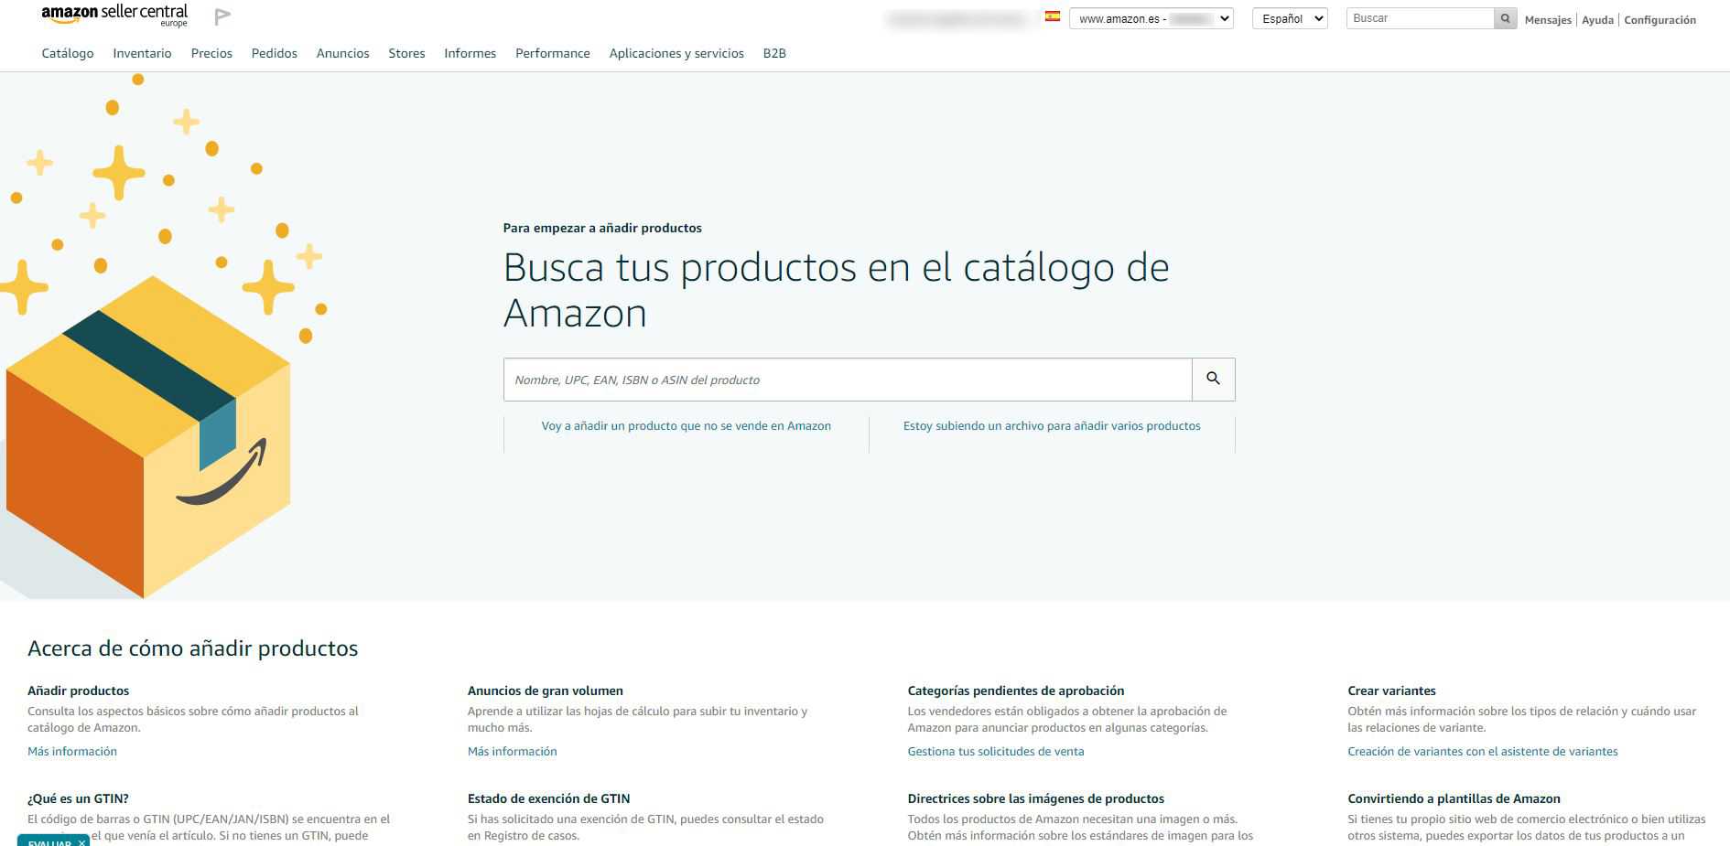Open the Catálogo menu

[x=68, y=53]
